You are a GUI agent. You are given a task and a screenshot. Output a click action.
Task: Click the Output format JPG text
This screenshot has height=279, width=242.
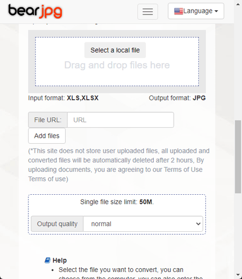[x=177, y=98]
